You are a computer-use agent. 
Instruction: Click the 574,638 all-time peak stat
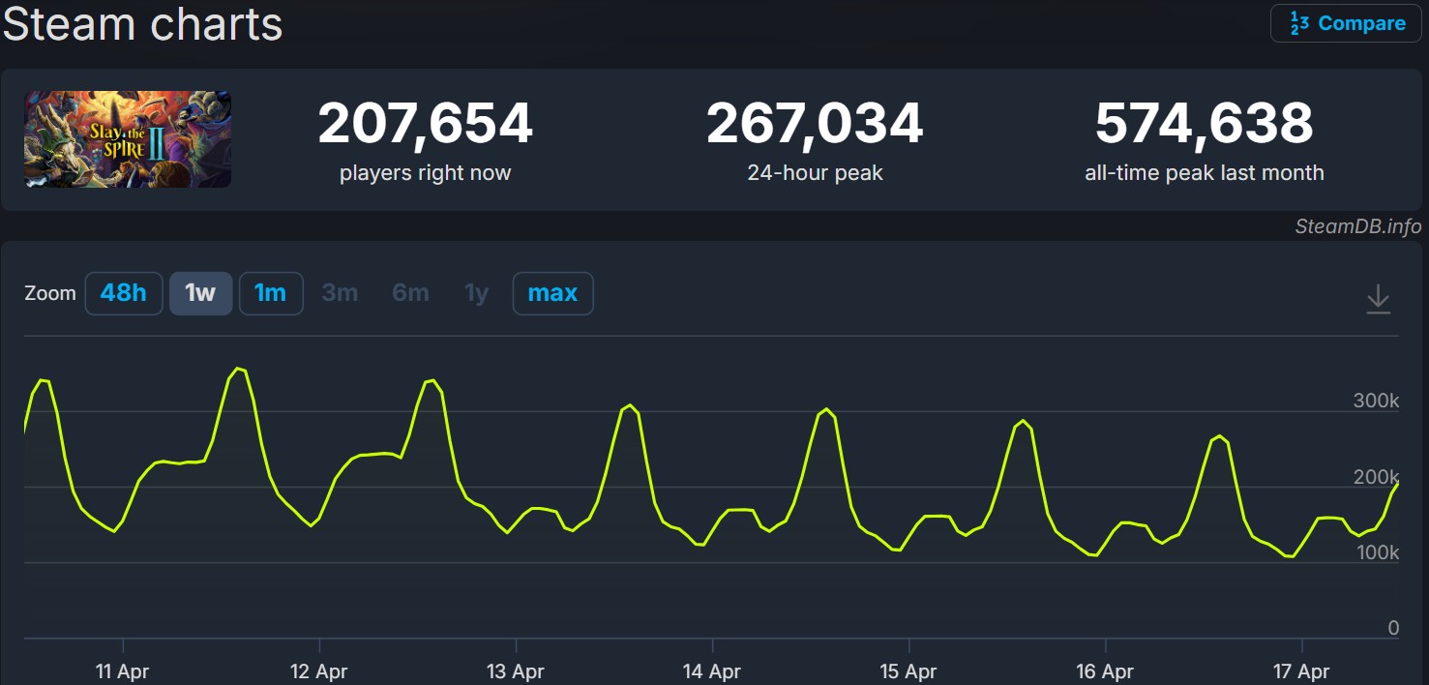point(1204,124)
